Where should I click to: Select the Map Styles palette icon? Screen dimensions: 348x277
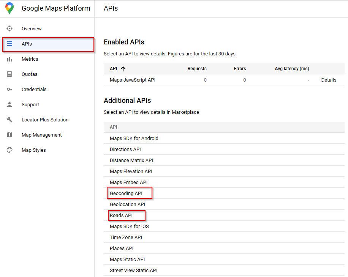pos(9,150)
